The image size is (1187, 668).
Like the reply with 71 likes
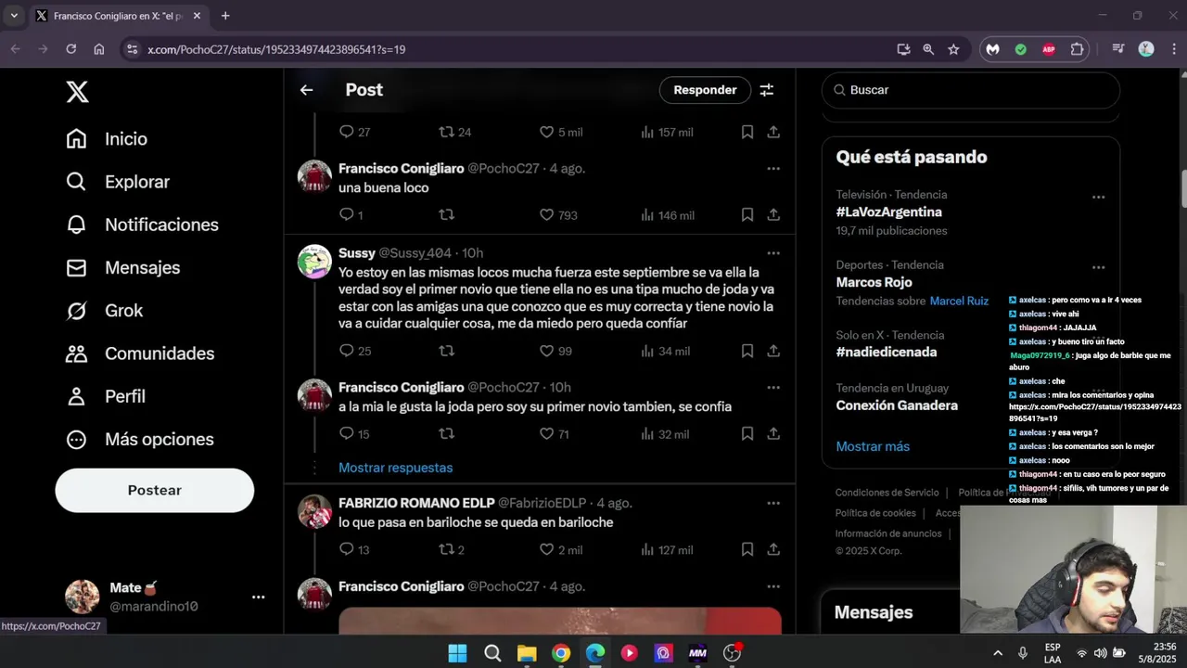pyautogui.click(x=555, y=433)
